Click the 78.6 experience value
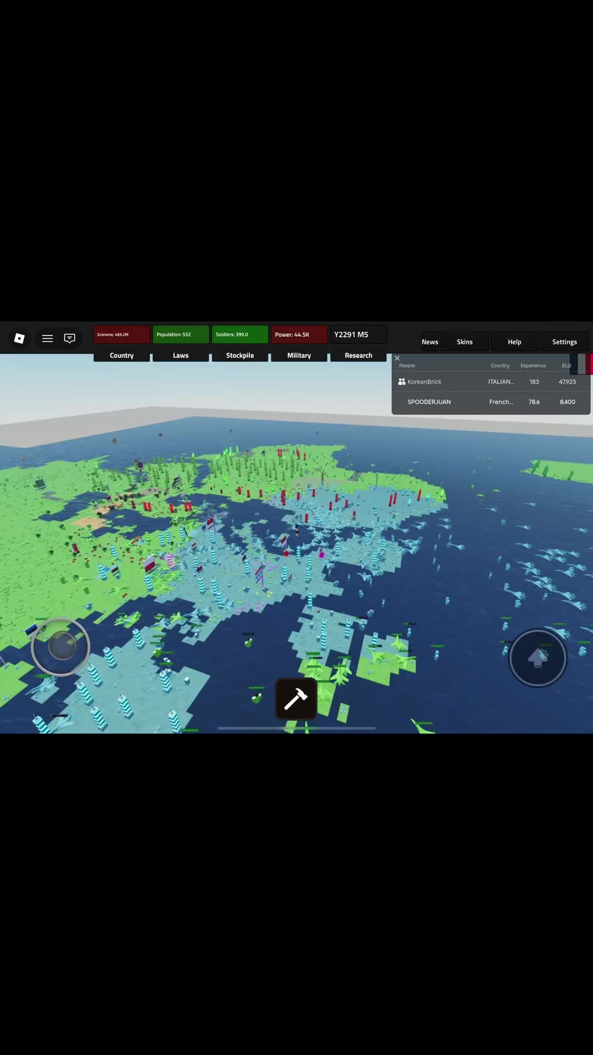This screenshot has height=1055, width=593. [534, 402]
